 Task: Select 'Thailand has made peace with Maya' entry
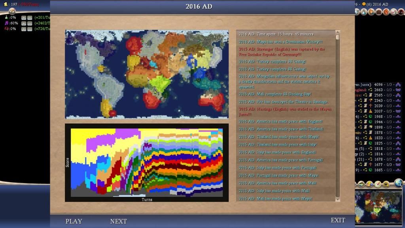coord(286,137)
